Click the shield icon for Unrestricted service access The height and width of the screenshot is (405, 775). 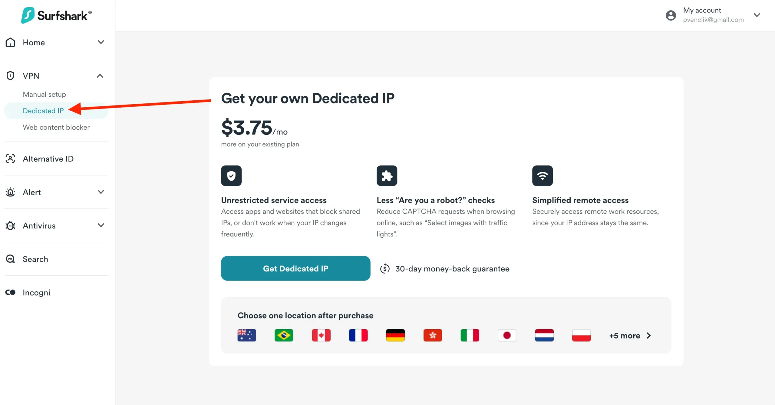point(231,176)
